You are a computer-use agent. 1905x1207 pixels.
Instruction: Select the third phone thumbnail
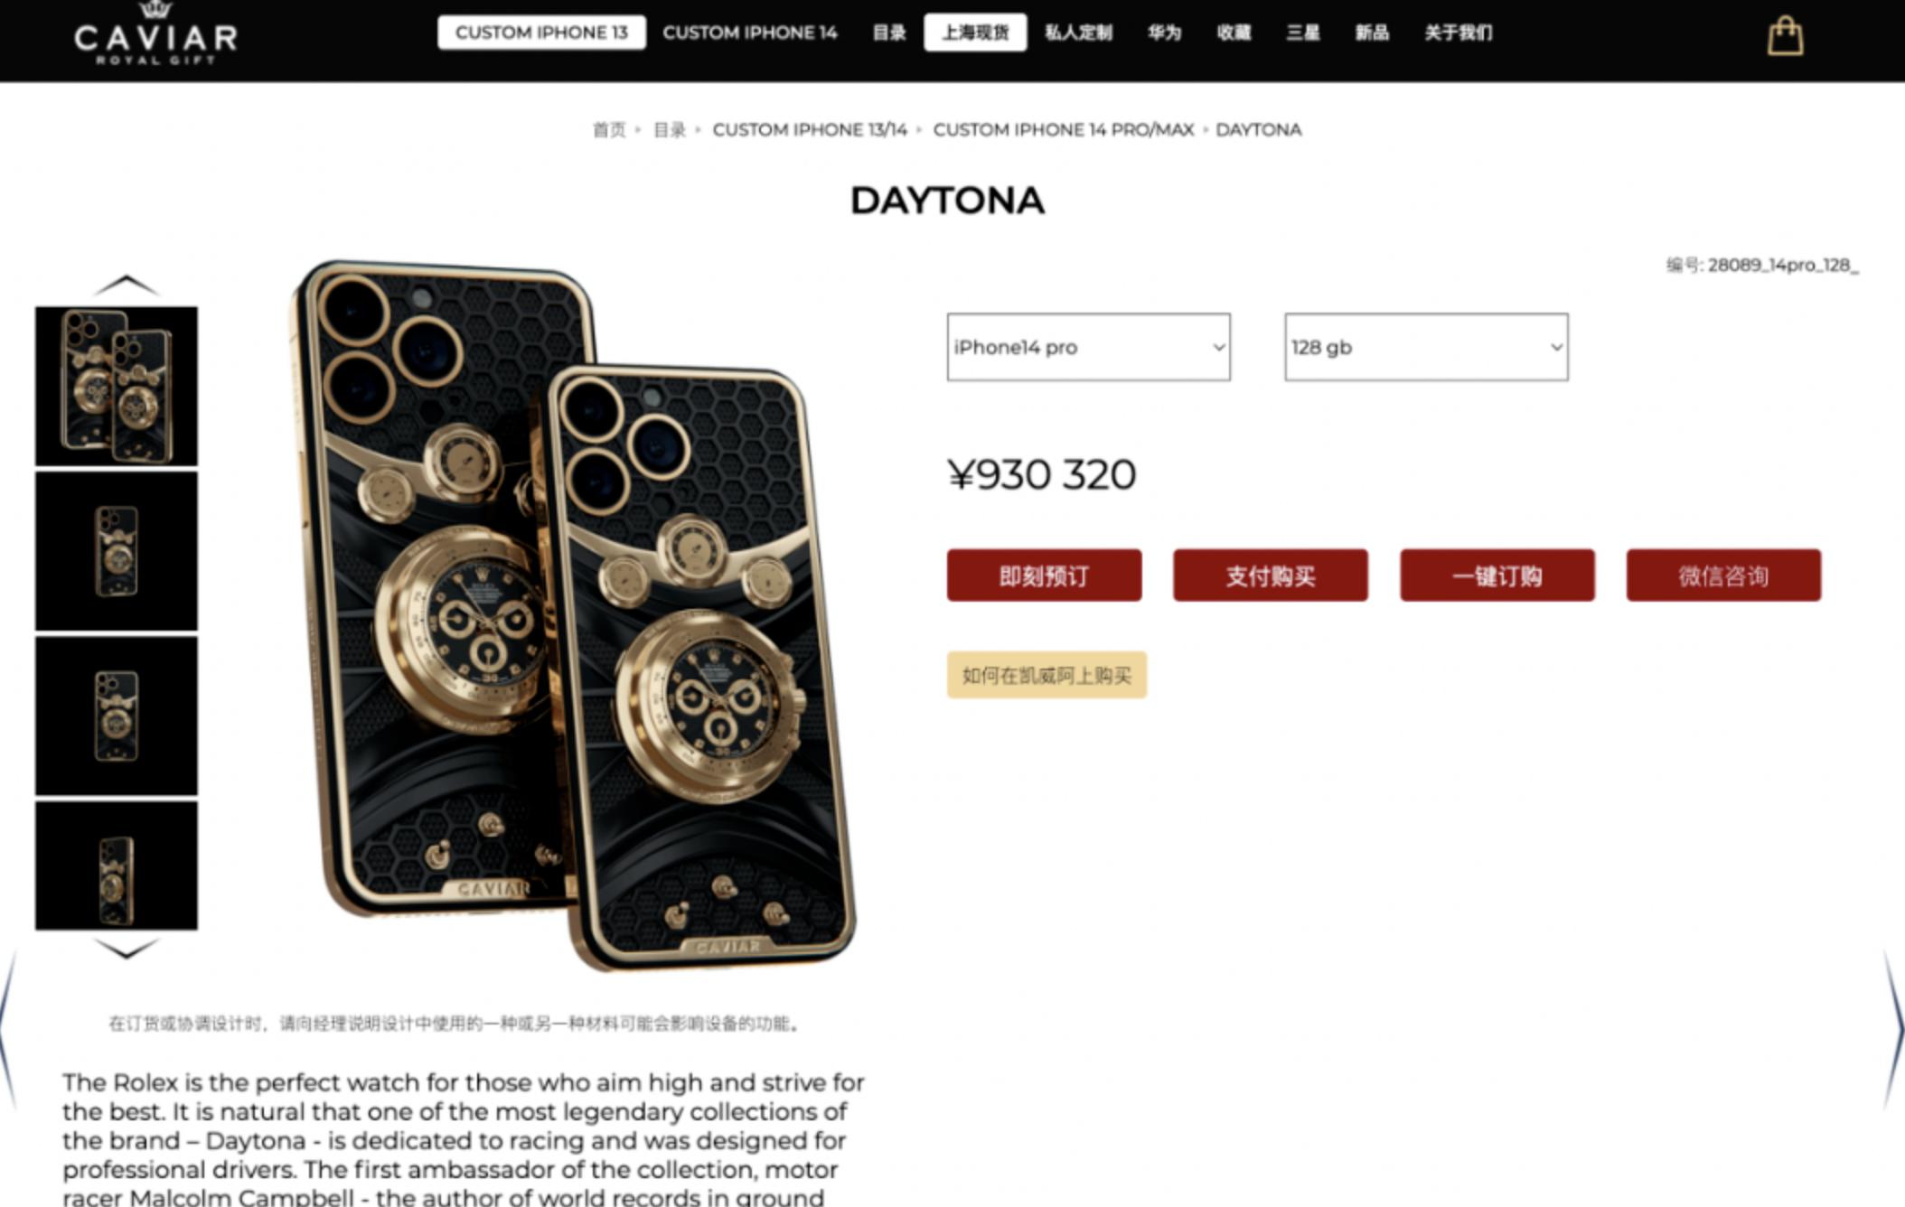(117, 716)
